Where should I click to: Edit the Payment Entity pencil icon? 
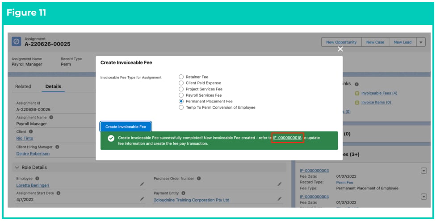click(280, 199)
